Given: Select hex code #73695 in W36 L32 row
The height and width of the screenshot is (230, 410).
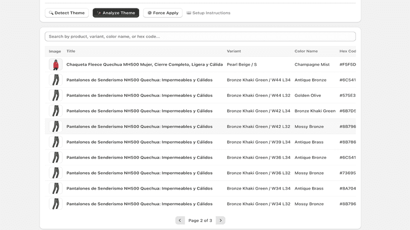Looking at the screenshot, I should (348, 173).
